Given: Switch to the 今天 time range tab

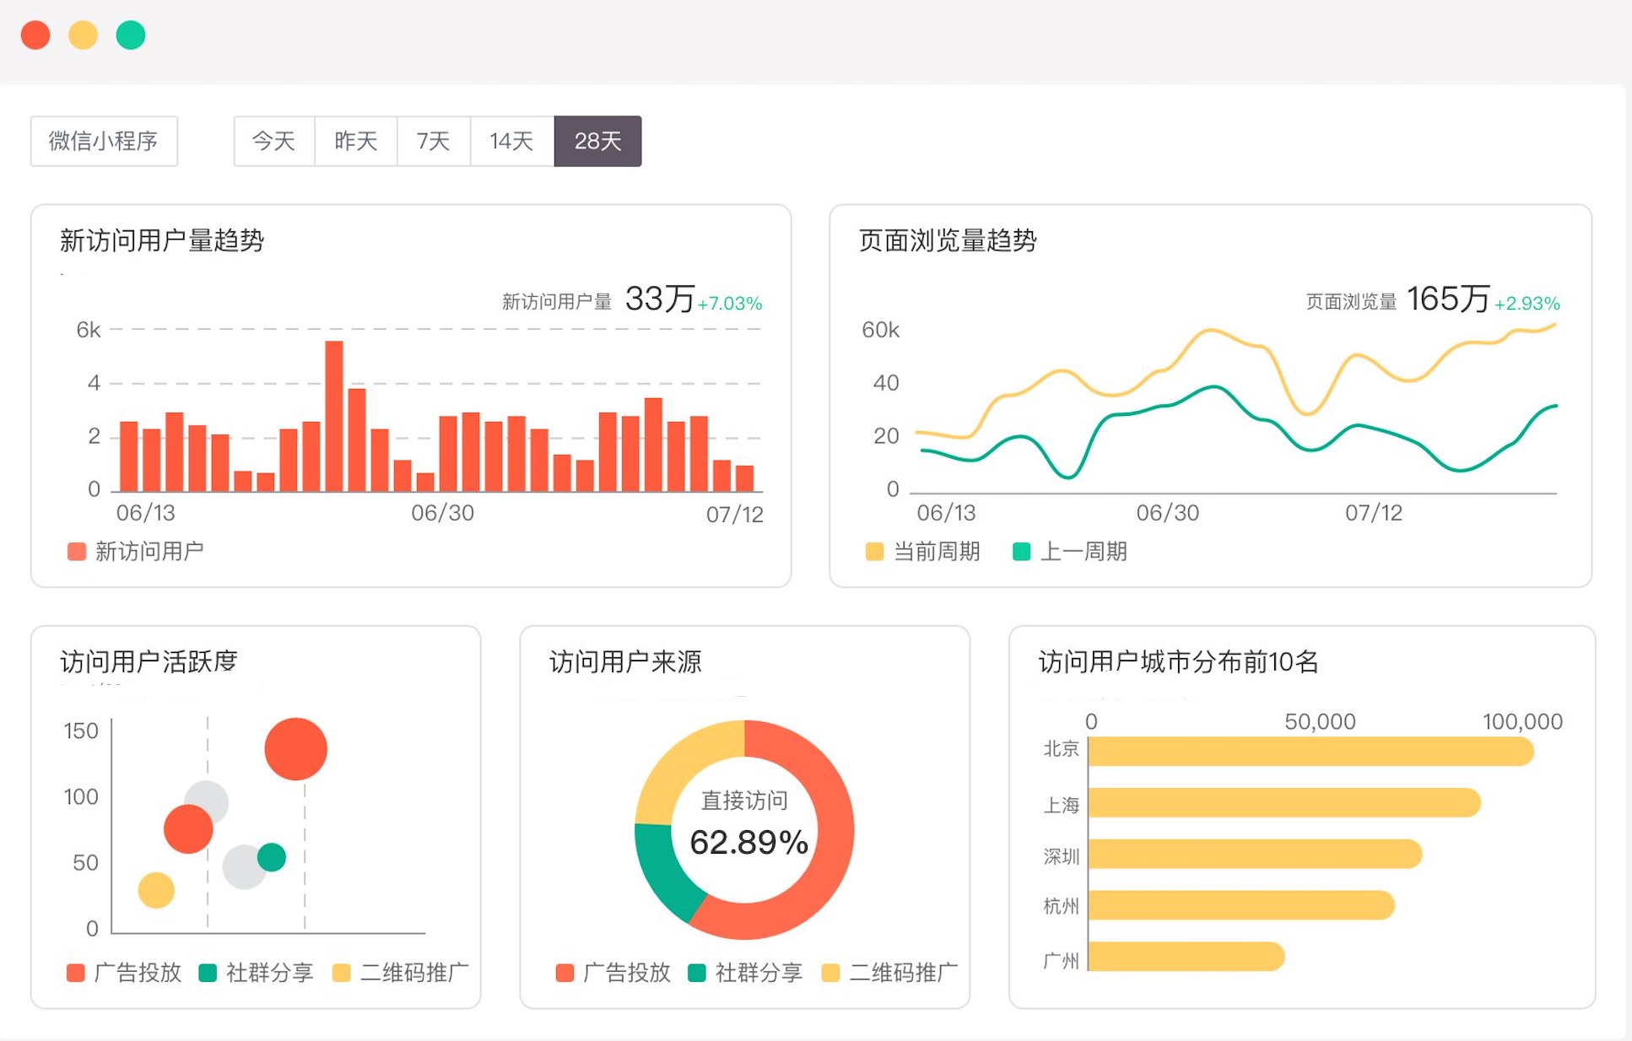Looking at the screenshot, I should pyautogui.click(x=273, y=141).
